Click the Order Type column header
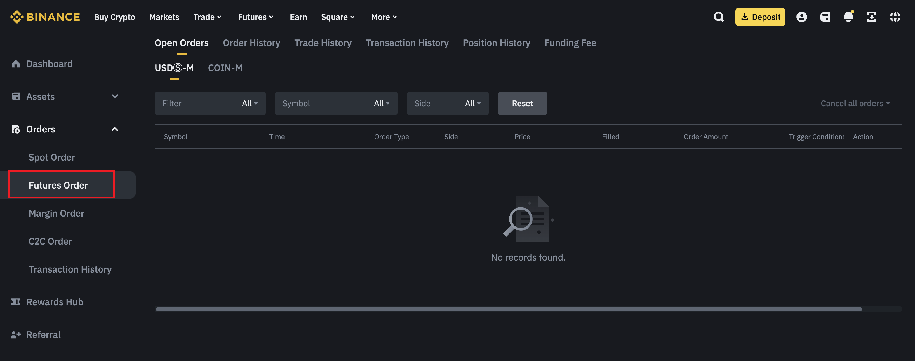Viewport: 915px width, 361px height. (392, 137)
